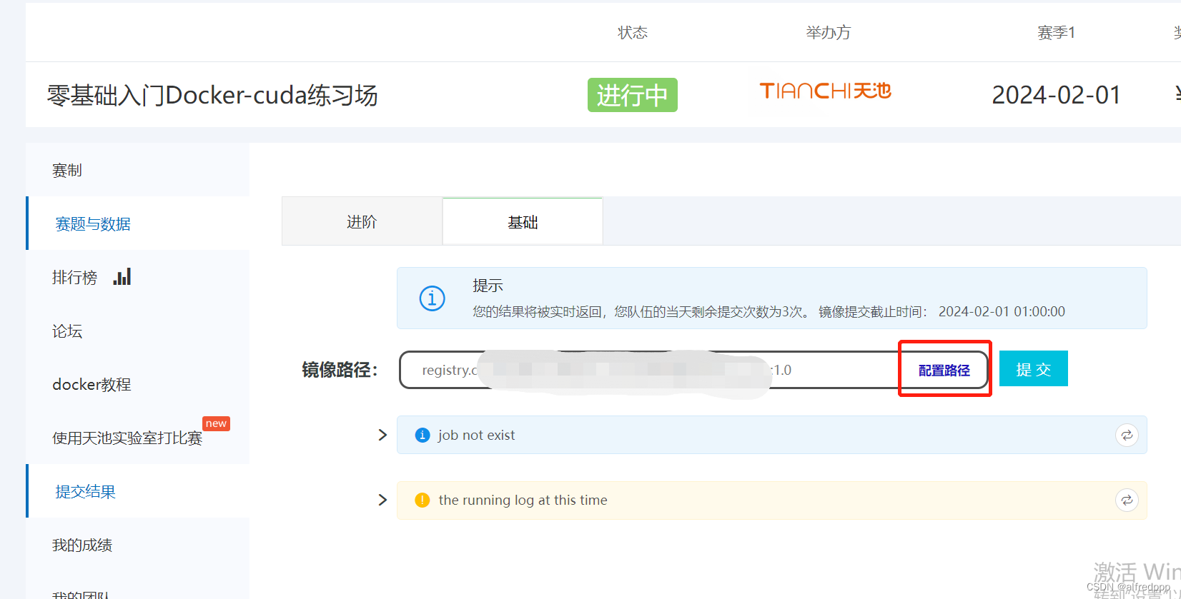Switch to the 基础 tab
Screen dimensions: 1181x599
523,222
